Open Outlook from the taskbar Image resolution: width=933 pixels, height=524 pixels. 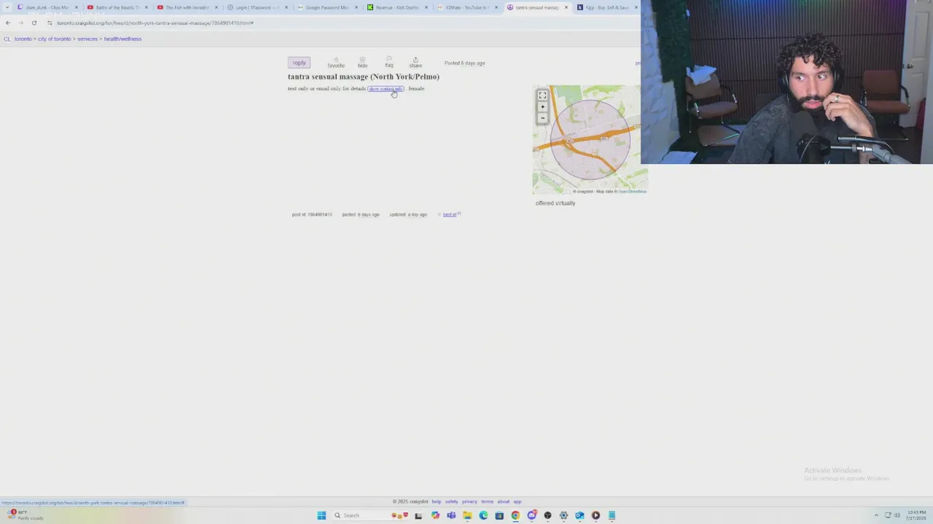coord(579,515)
